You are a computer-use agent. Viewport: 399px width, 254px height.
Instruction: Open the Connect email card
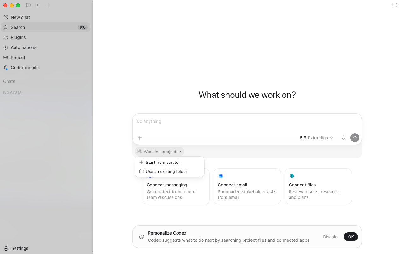point(247,186)
